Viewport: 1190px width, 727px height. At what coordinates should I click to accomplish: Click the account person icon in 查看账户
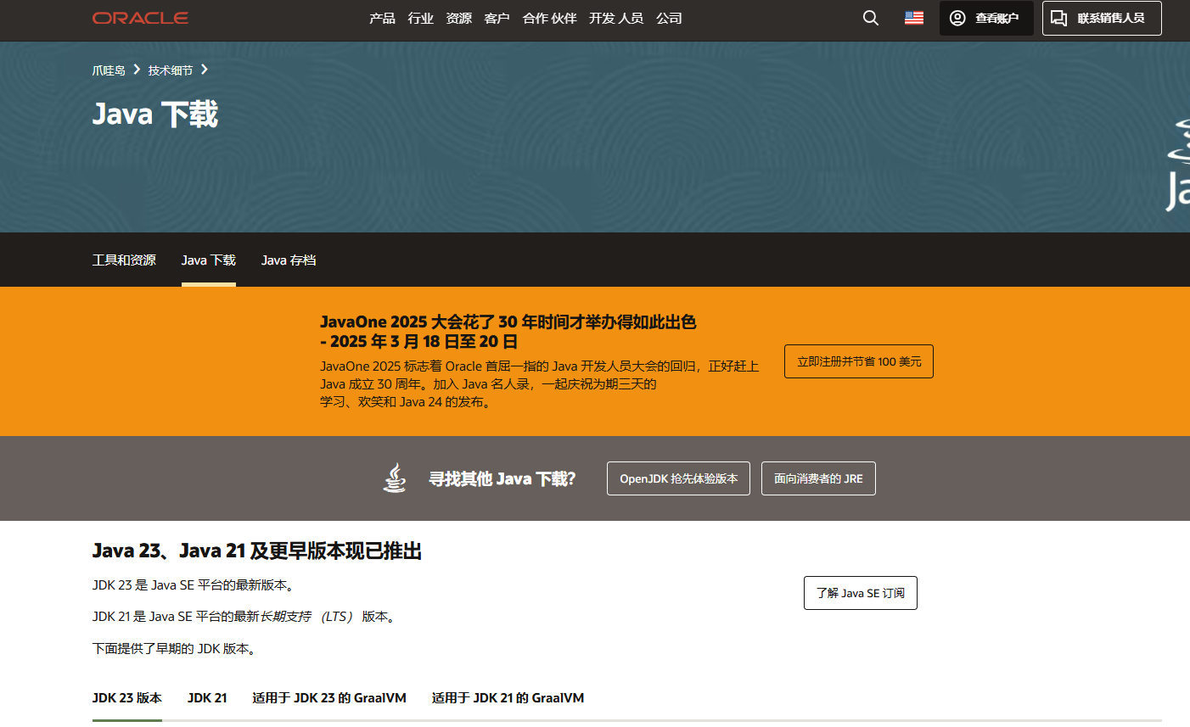[x=957, y=18]
